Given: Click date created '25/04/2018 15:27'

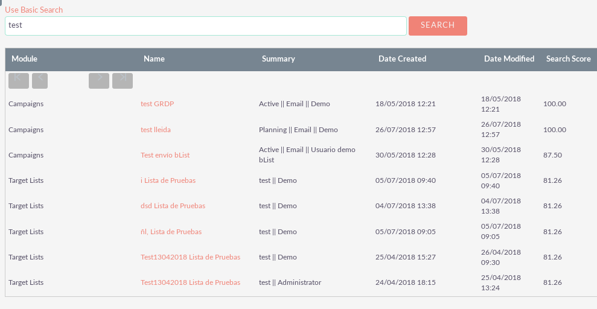Looking at the screenshot, I should (x=405, y=257).
